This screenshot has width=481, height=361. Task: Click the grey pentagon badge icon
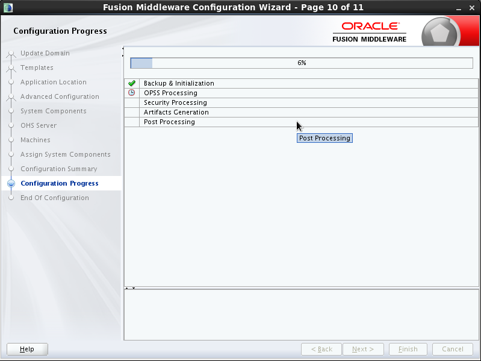click(x=441, y=32)
